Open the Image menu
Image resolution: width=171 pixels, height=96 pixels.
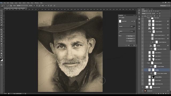[12, 3]
